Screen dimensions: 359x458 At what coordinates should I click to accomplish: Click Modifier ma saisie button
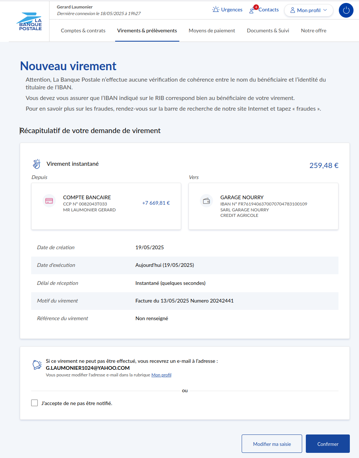272,444
